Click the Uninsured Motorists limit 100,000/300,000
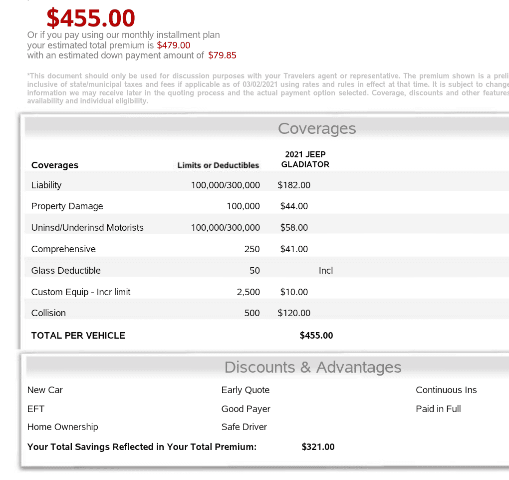509x480 pixels. 225,227
